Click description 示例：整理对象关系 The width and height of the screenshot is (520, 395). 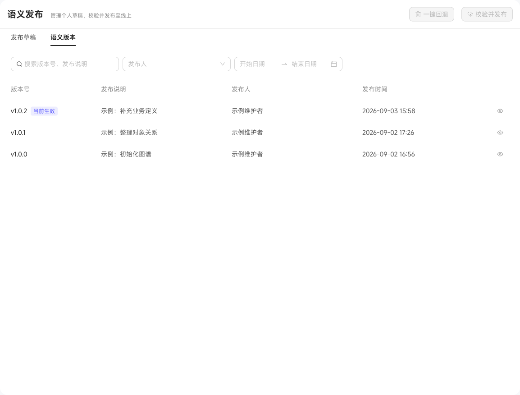[129, 133]
